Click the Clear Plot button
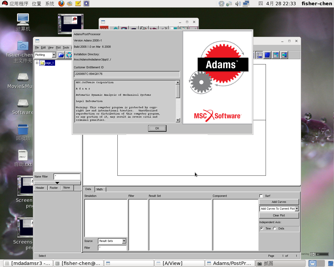 279,215
